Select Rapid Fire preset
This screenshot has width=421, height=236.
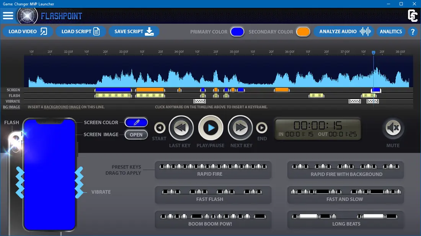(213, 170)
